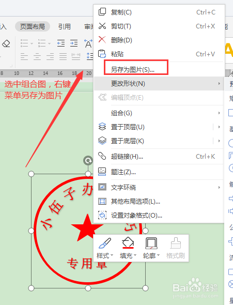Expand the numbered list dropdown arrow
This screenshot has width=233, height=305.
click(50, 43)
